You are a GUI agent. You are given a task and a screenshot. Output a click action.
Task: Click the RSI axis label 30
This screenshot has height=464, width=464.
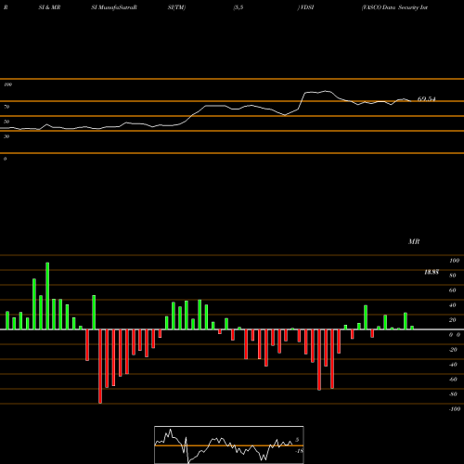click(6, 136)
